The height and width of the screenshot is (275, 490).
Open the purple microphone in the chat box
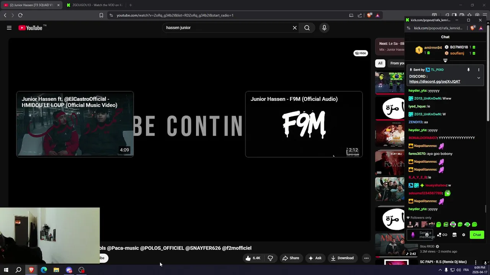pos(413,235)
